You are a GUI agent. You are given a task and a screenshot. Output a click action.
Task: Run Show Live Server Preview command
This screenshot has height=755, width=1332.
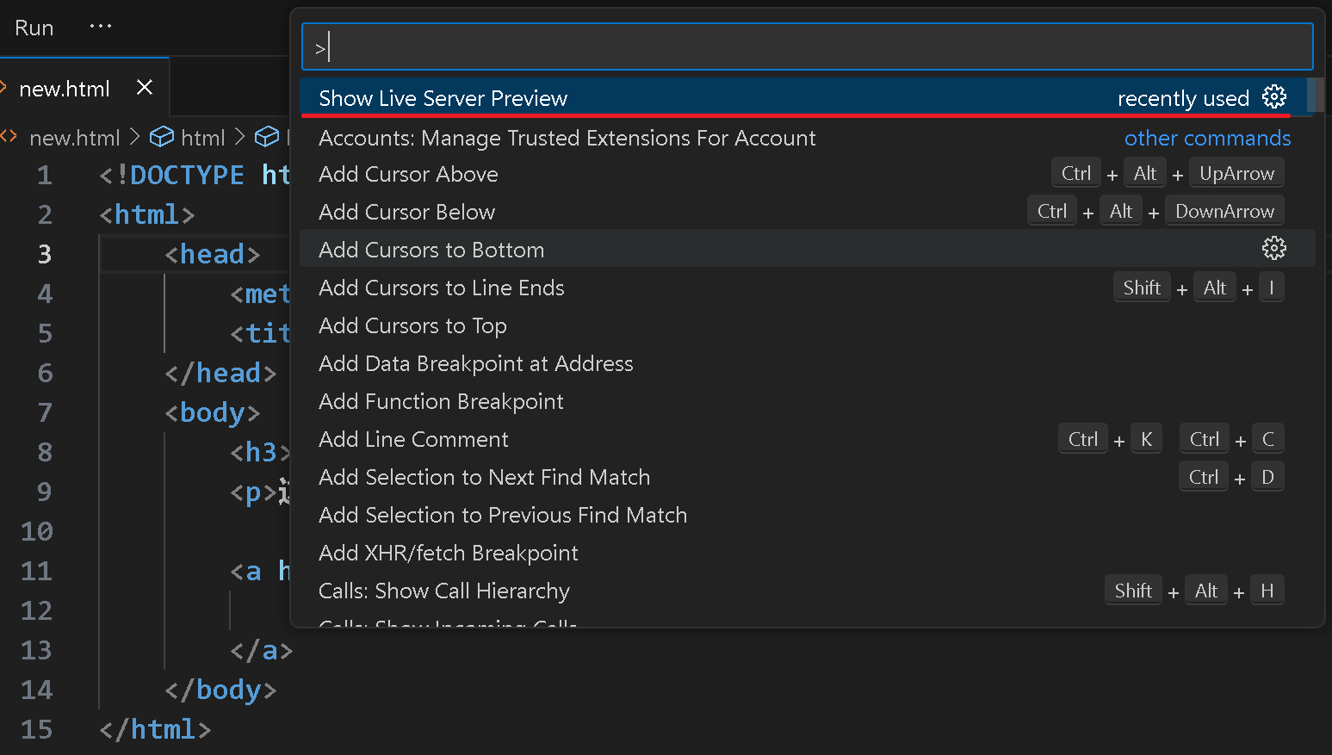pos(443,98)
